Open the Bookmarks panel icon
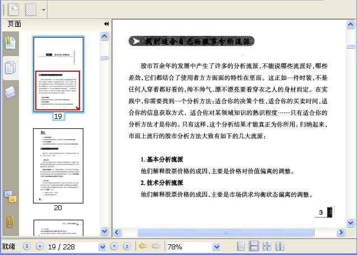The height and width of the screenshot is (255, 357). pyautogui.click(x=11, y=43)
